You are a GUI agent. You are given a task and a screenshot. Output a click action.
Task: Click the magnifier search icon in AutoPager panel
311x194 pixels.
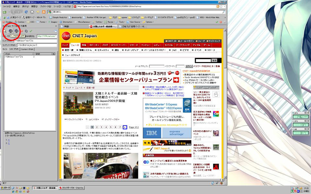point(5,31)
